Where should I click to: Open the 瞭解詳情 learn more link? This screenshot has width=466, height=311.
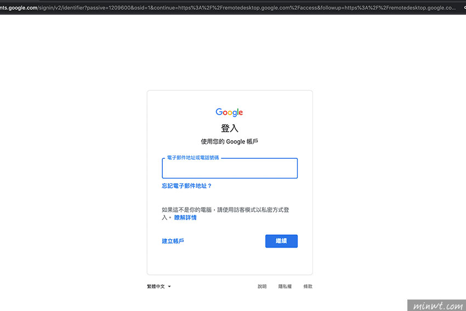pyautogui.click(x=185, y=217)
